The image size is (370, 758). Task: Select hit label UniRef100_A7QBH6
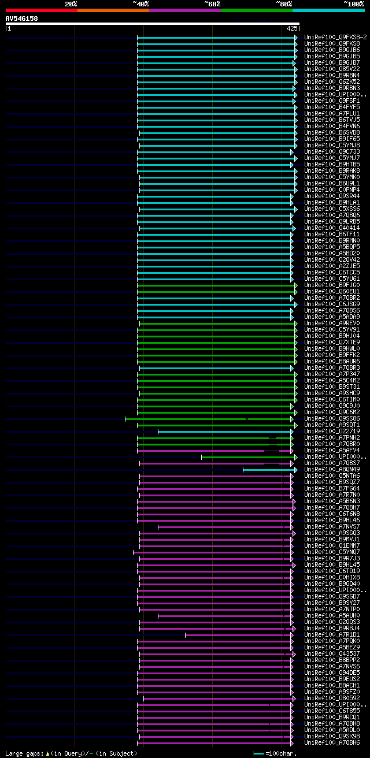(332, 742)
